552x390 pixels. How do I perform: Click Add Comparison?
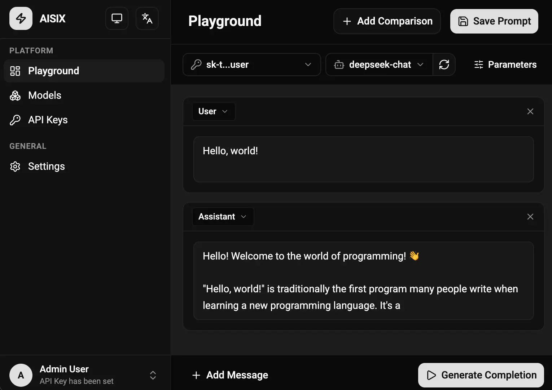point(386,21)
